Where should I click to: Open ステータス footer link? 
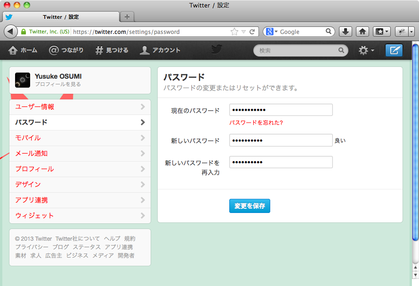point(87,247)
